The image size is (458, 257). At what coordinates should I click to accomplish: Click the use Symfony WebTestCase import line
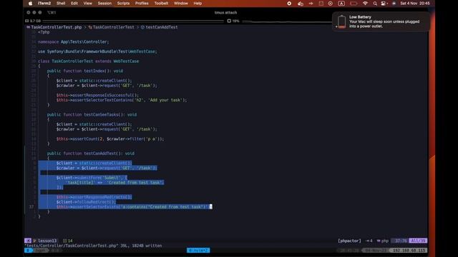(97, 51)
